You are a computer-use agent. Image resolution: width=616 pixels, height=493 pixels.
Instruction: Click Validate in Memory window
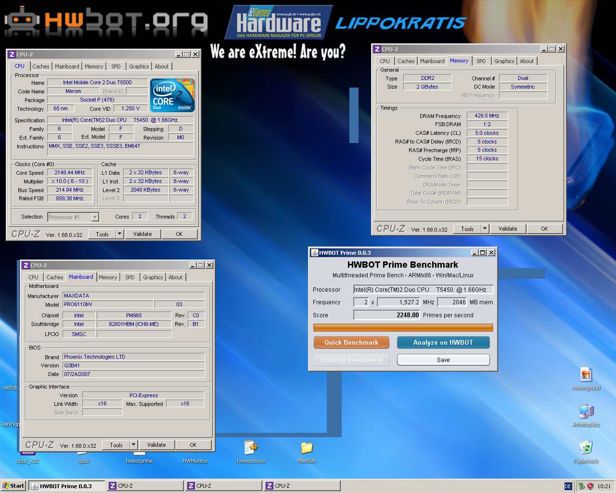click(508, 229)
